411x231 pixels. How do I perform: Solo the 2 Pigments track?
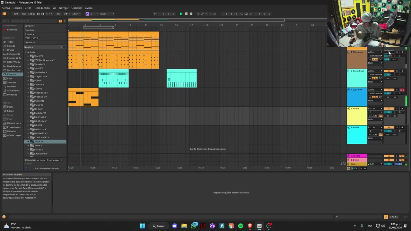pyautogui.click(x=397, y=52)
